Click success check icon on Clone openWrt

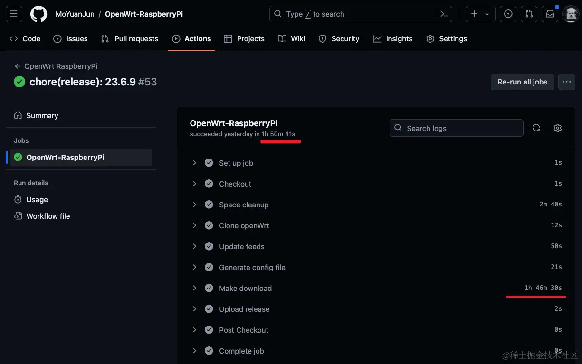click(x=209, y=225)
